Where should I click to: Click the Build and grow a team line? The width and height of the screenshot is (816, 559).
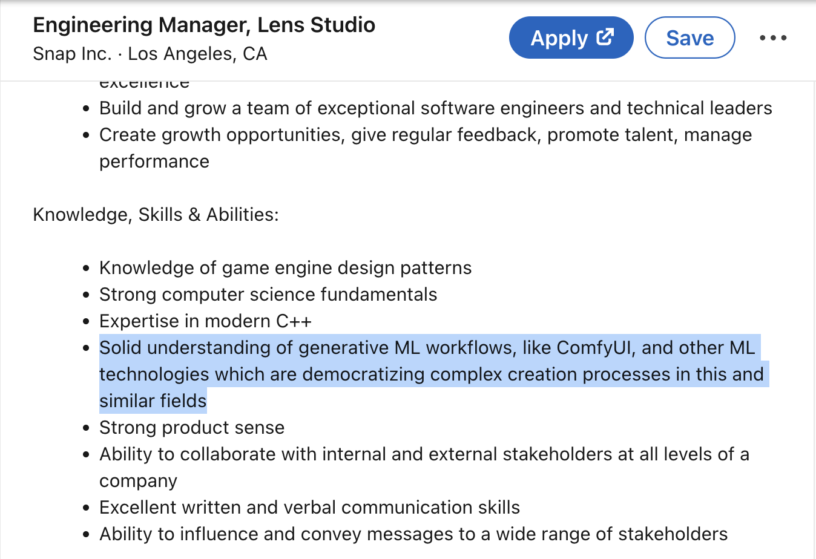pos(435,108)
